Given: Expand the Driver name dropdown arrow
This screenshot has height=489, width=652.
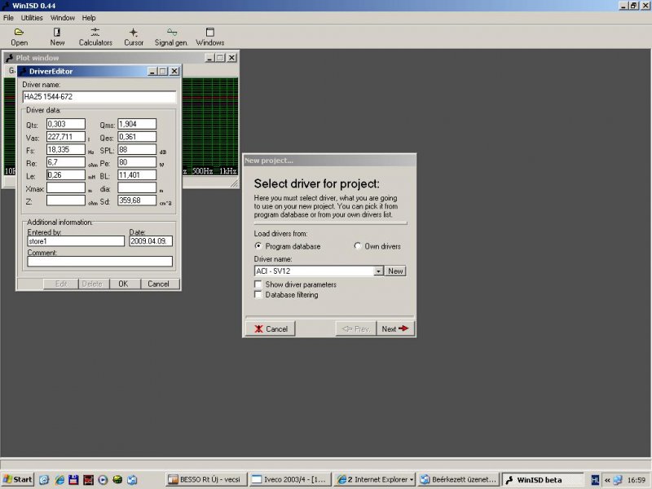Looking at the screenshot, I should 378,271.
